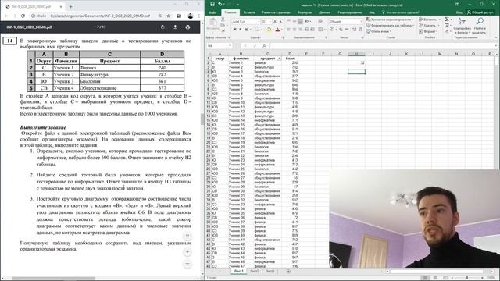This screenshot has height=281, width=500.
Task: Open Conditional Formatting menu
Action: 390,20
